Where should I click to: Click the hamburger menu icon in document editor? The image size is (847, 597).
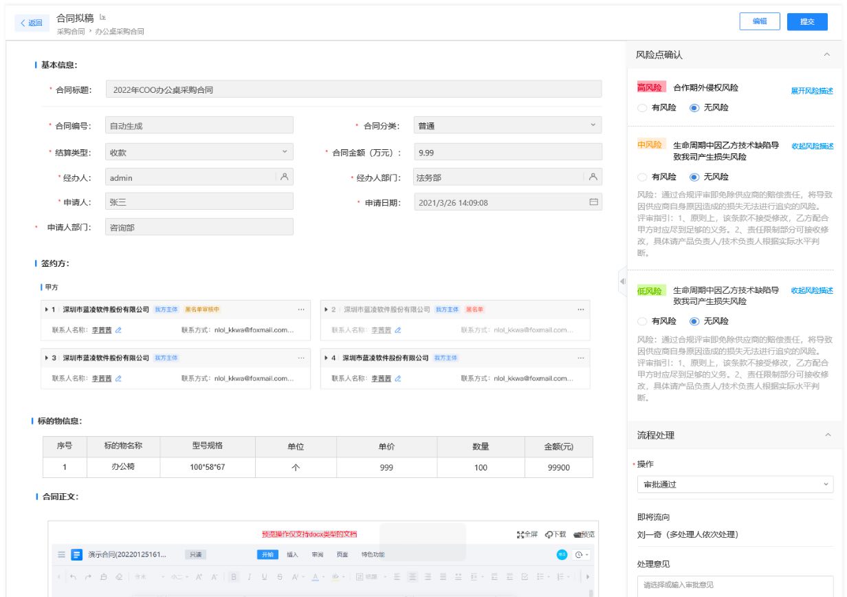point(61,555)
